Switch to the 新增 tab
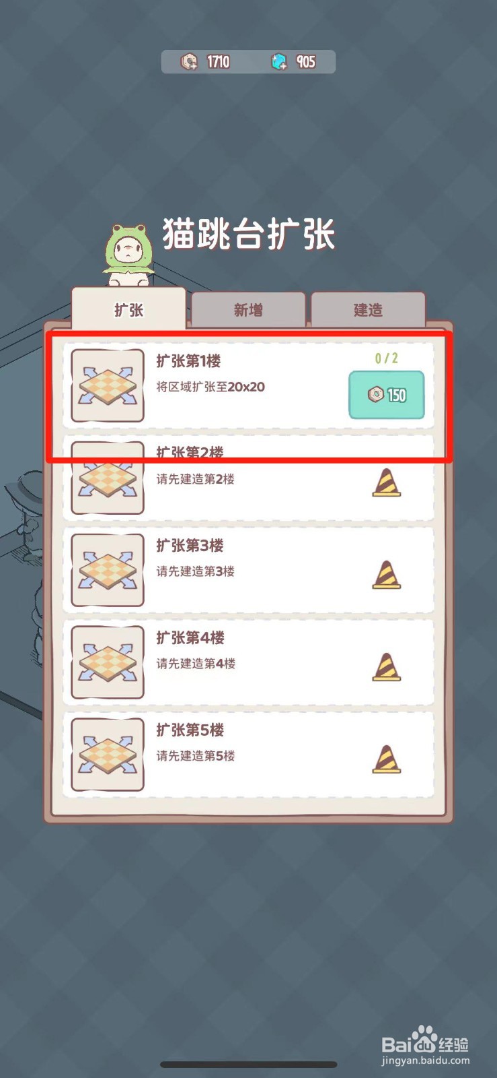 tap(248, 309)
